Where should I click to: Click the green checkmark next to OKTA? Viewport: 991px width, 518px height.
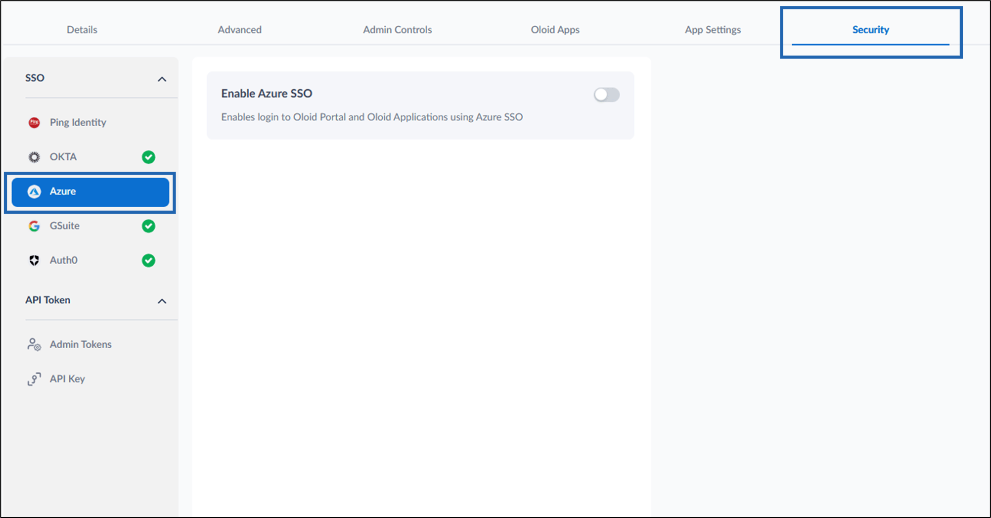tap(148, 157)
